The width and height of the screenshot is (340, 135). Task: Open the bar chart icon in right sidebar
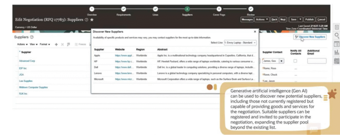(x=337, y=52)
